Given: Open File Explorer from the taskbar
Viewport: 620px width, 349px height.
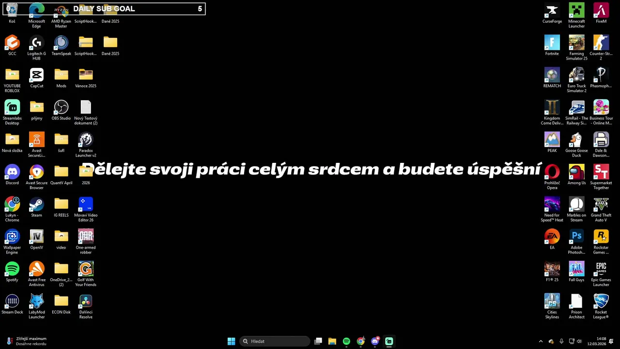Looking at the screenshot, I should coord(332,341).
